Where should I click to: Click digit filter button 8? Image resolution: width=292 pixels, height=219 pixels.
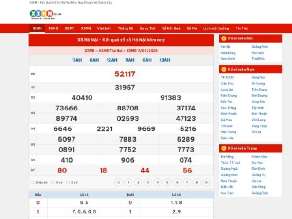197,182
